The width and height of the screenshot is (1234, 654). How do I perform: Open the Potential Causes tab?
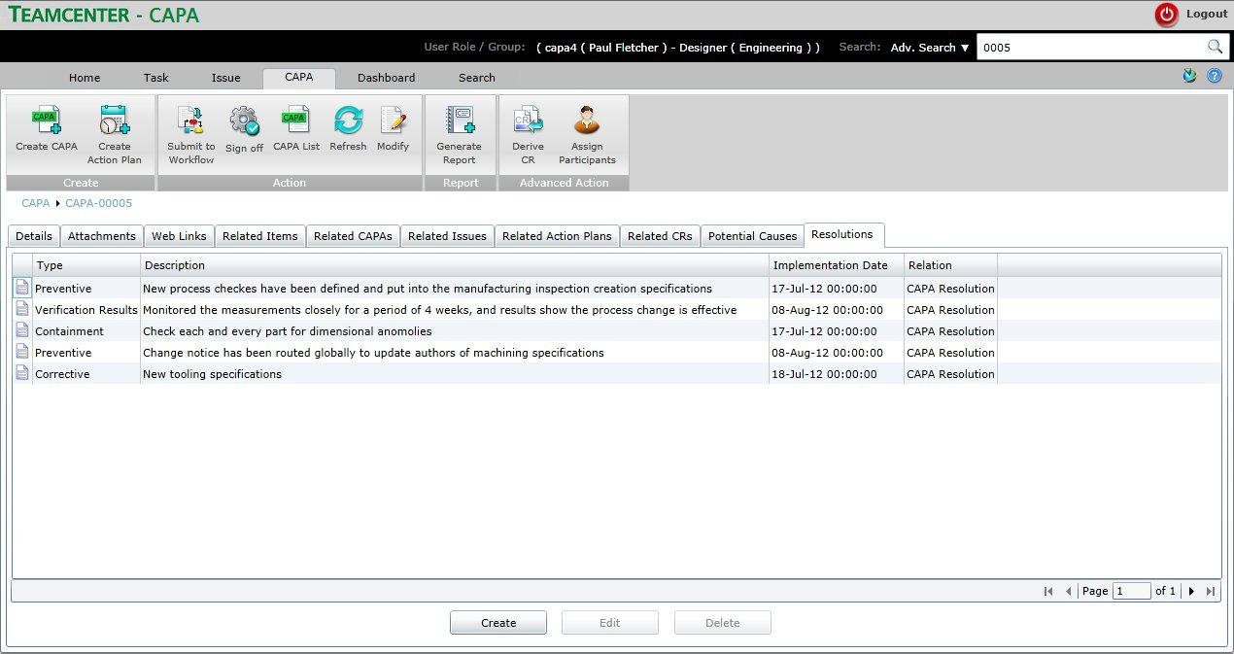pyautogui.click(x=752, y=236)
